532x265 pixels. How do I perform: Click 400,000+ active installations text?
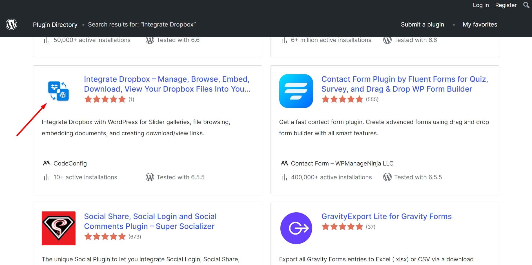(x=331, y=177)
